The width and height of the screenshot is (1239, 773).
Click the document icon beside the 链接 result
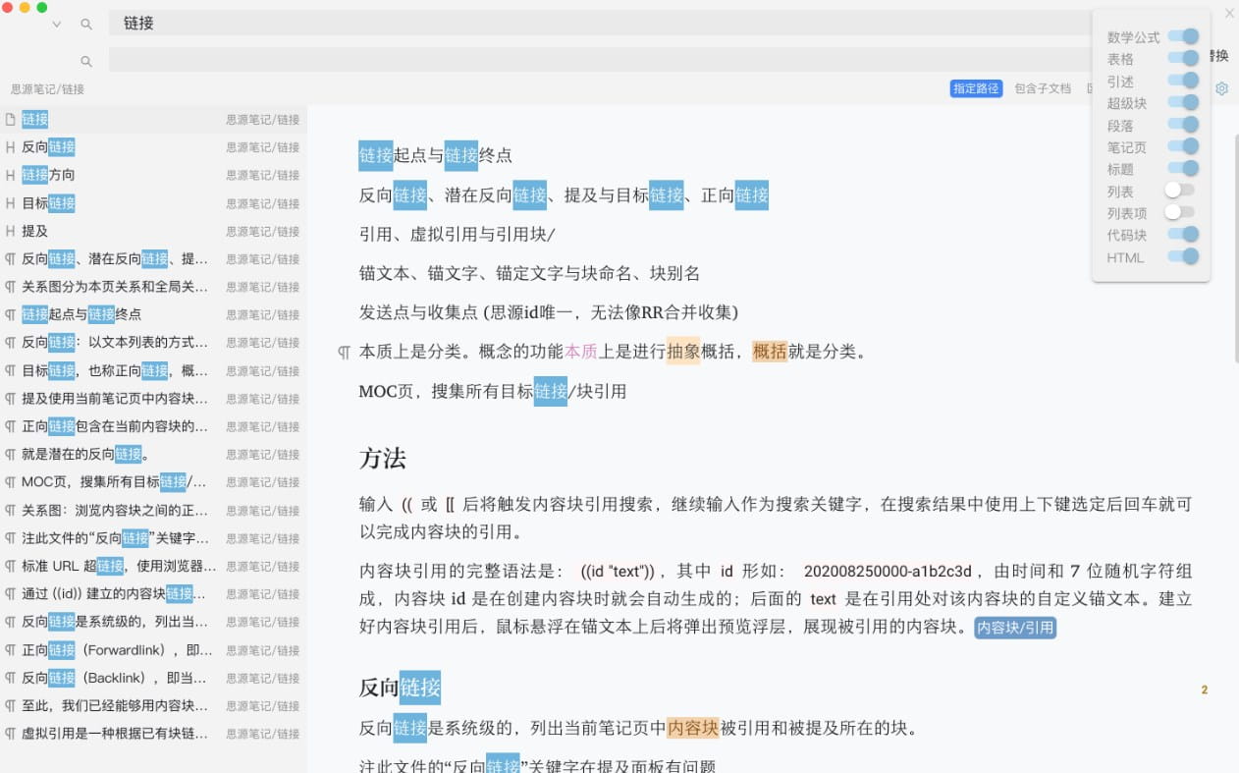click(x=10, y=119)
